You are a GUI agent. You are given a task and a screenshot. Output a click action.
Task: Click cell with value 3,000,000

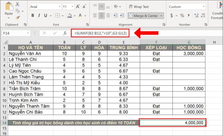tap(189, 54)
